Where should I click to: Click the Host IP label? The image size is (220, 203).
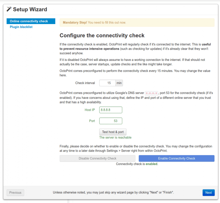pyautogui.click(x=90, y=110)
